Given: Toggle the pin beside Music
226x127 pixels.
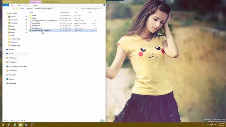Looking at the screenshot, I should click(x=26, y=26).
